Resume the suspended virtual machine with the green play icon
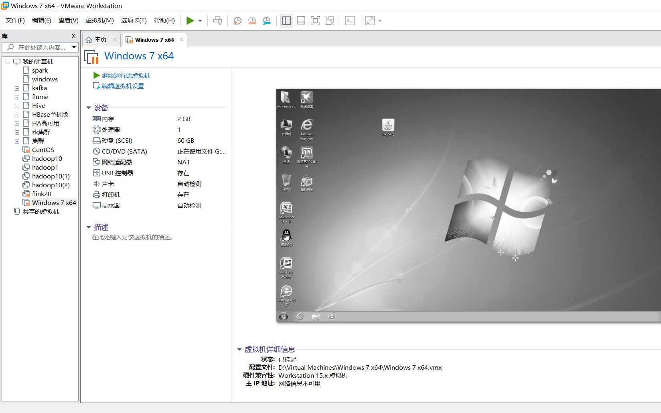This screenshot has height=413, width=661. tap(190, 20)
